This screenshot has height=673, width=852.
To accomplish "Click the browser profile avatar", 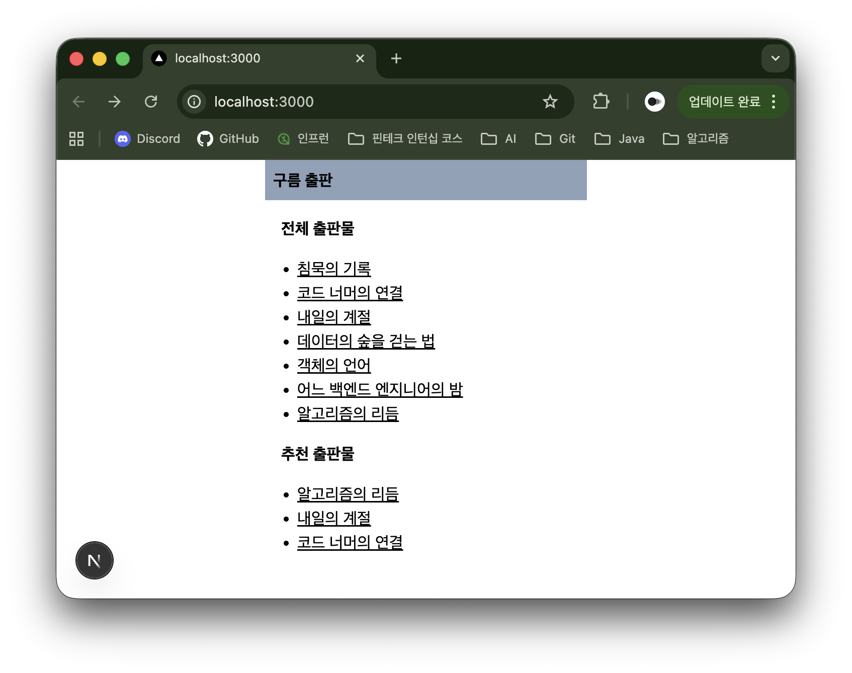I will 654,102.
